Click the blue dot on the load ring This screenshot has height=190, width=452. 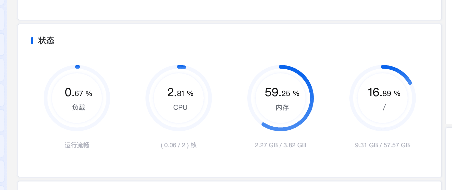(x=77, y=67)
